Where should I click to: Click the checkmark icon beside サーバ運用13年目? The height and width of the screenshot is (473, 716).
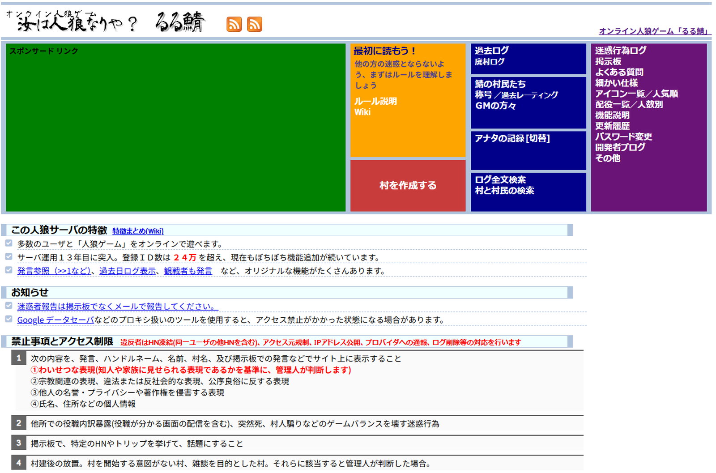tap(9, 257)
